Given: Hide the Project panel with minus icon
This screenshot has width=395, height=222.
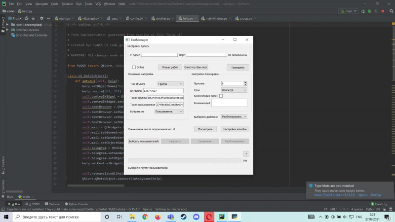Looking at the screenshot, I should (x=48, y=18).
